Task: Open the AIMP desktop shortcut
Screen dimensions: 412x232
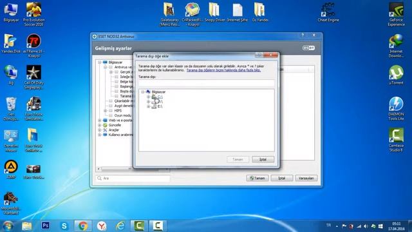Action: pos(11,169)
